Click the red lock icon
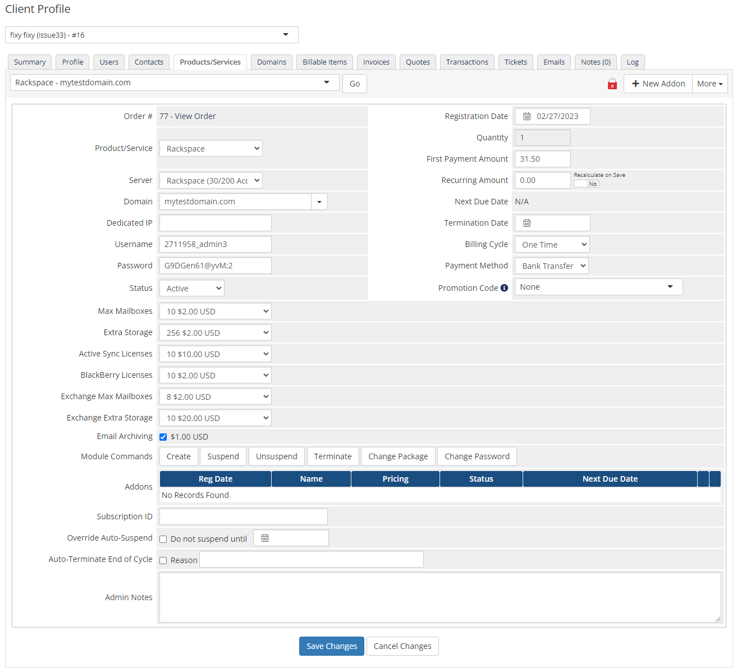 pyautogui.click(x=612, y=84)
